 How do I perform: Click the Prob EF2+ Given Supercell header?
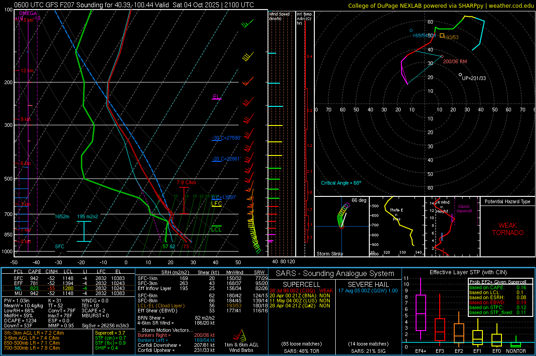(x=498, y=282)
